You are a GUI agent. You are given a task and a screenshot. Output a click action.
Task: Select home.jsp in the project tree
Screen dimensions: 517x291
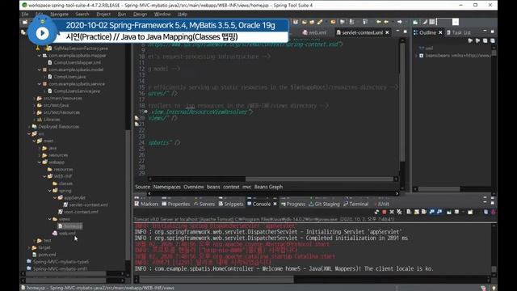click(70, 226)
